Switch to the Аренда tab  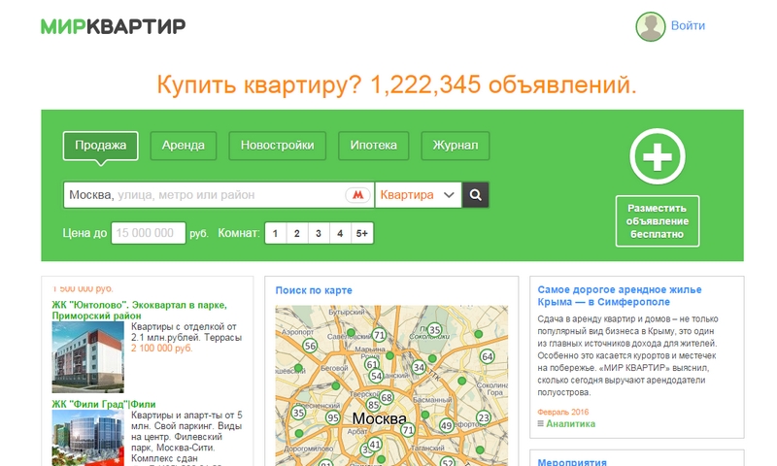[x=183, y=146]
